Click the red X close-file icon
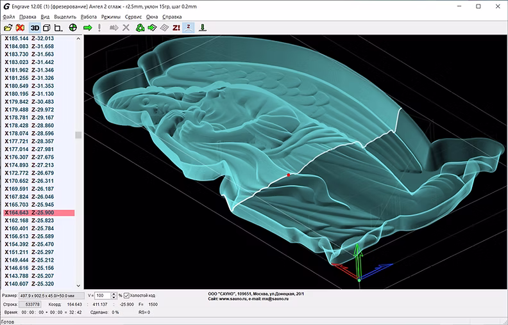 coord(20,28)
